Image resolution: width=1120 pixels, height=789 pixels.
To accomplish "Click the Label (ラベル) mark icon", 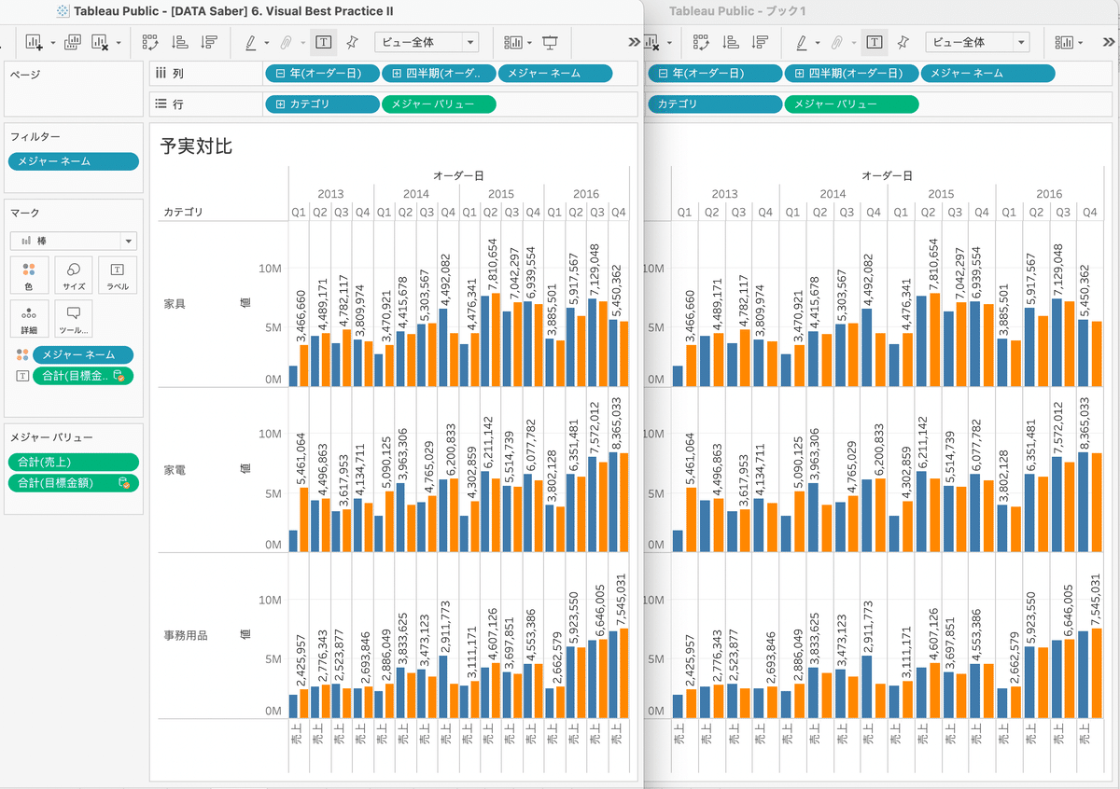I will coord(117,275).
